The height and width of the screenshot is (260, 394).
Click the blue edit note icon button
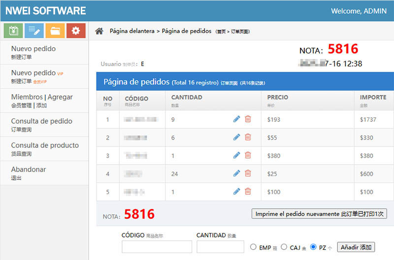(x=34, y=30)
